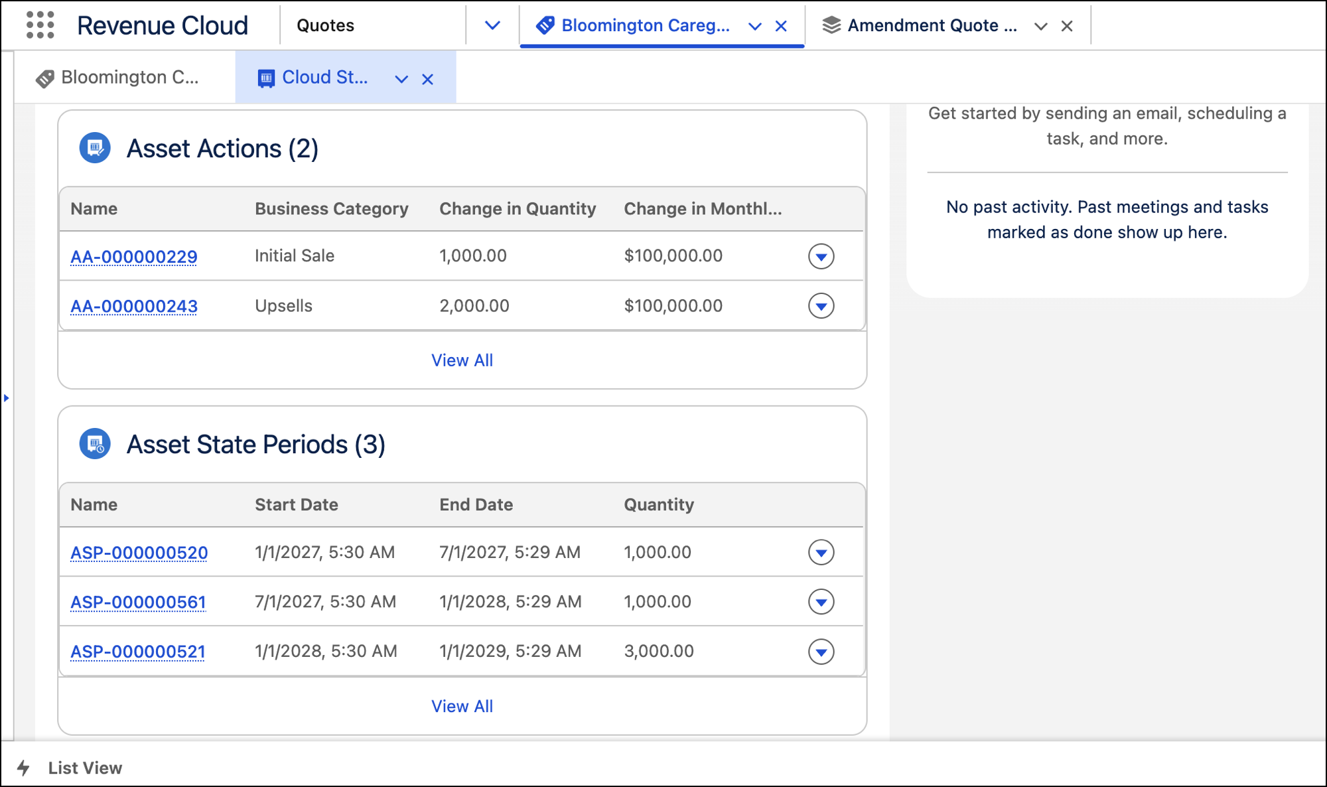Switch to the Bloomington C subtab
Image resolution: width=1327 pixels, height=787 pixels.
pyautogui.click(x=129, y=78)
